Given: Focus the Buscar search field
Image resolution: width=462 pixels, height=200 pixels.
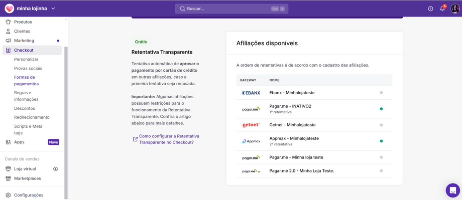Looking at the screenshot, I should (x=232, y=9).
